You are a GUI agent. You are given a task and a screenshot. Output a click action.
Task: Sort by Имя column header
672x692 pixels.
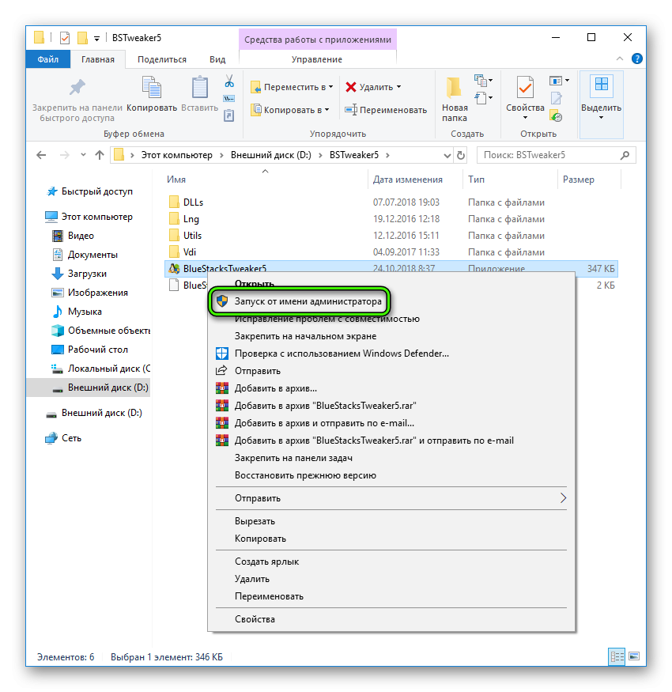tap(176, 180)
